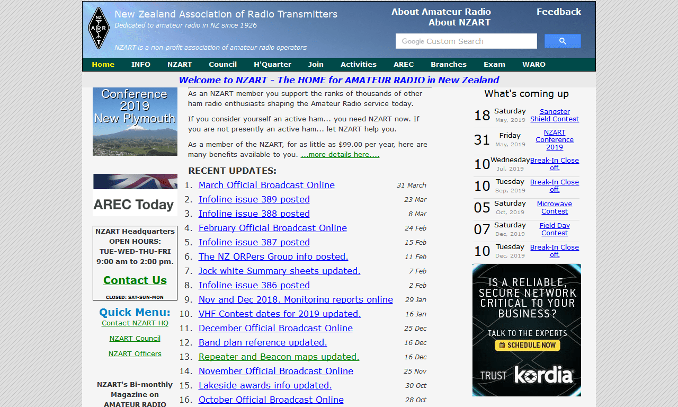Image resolution: width=678 pixels, height=407 pixels.
Task: Open Band plan reference updated link
Action: [263, 342]
